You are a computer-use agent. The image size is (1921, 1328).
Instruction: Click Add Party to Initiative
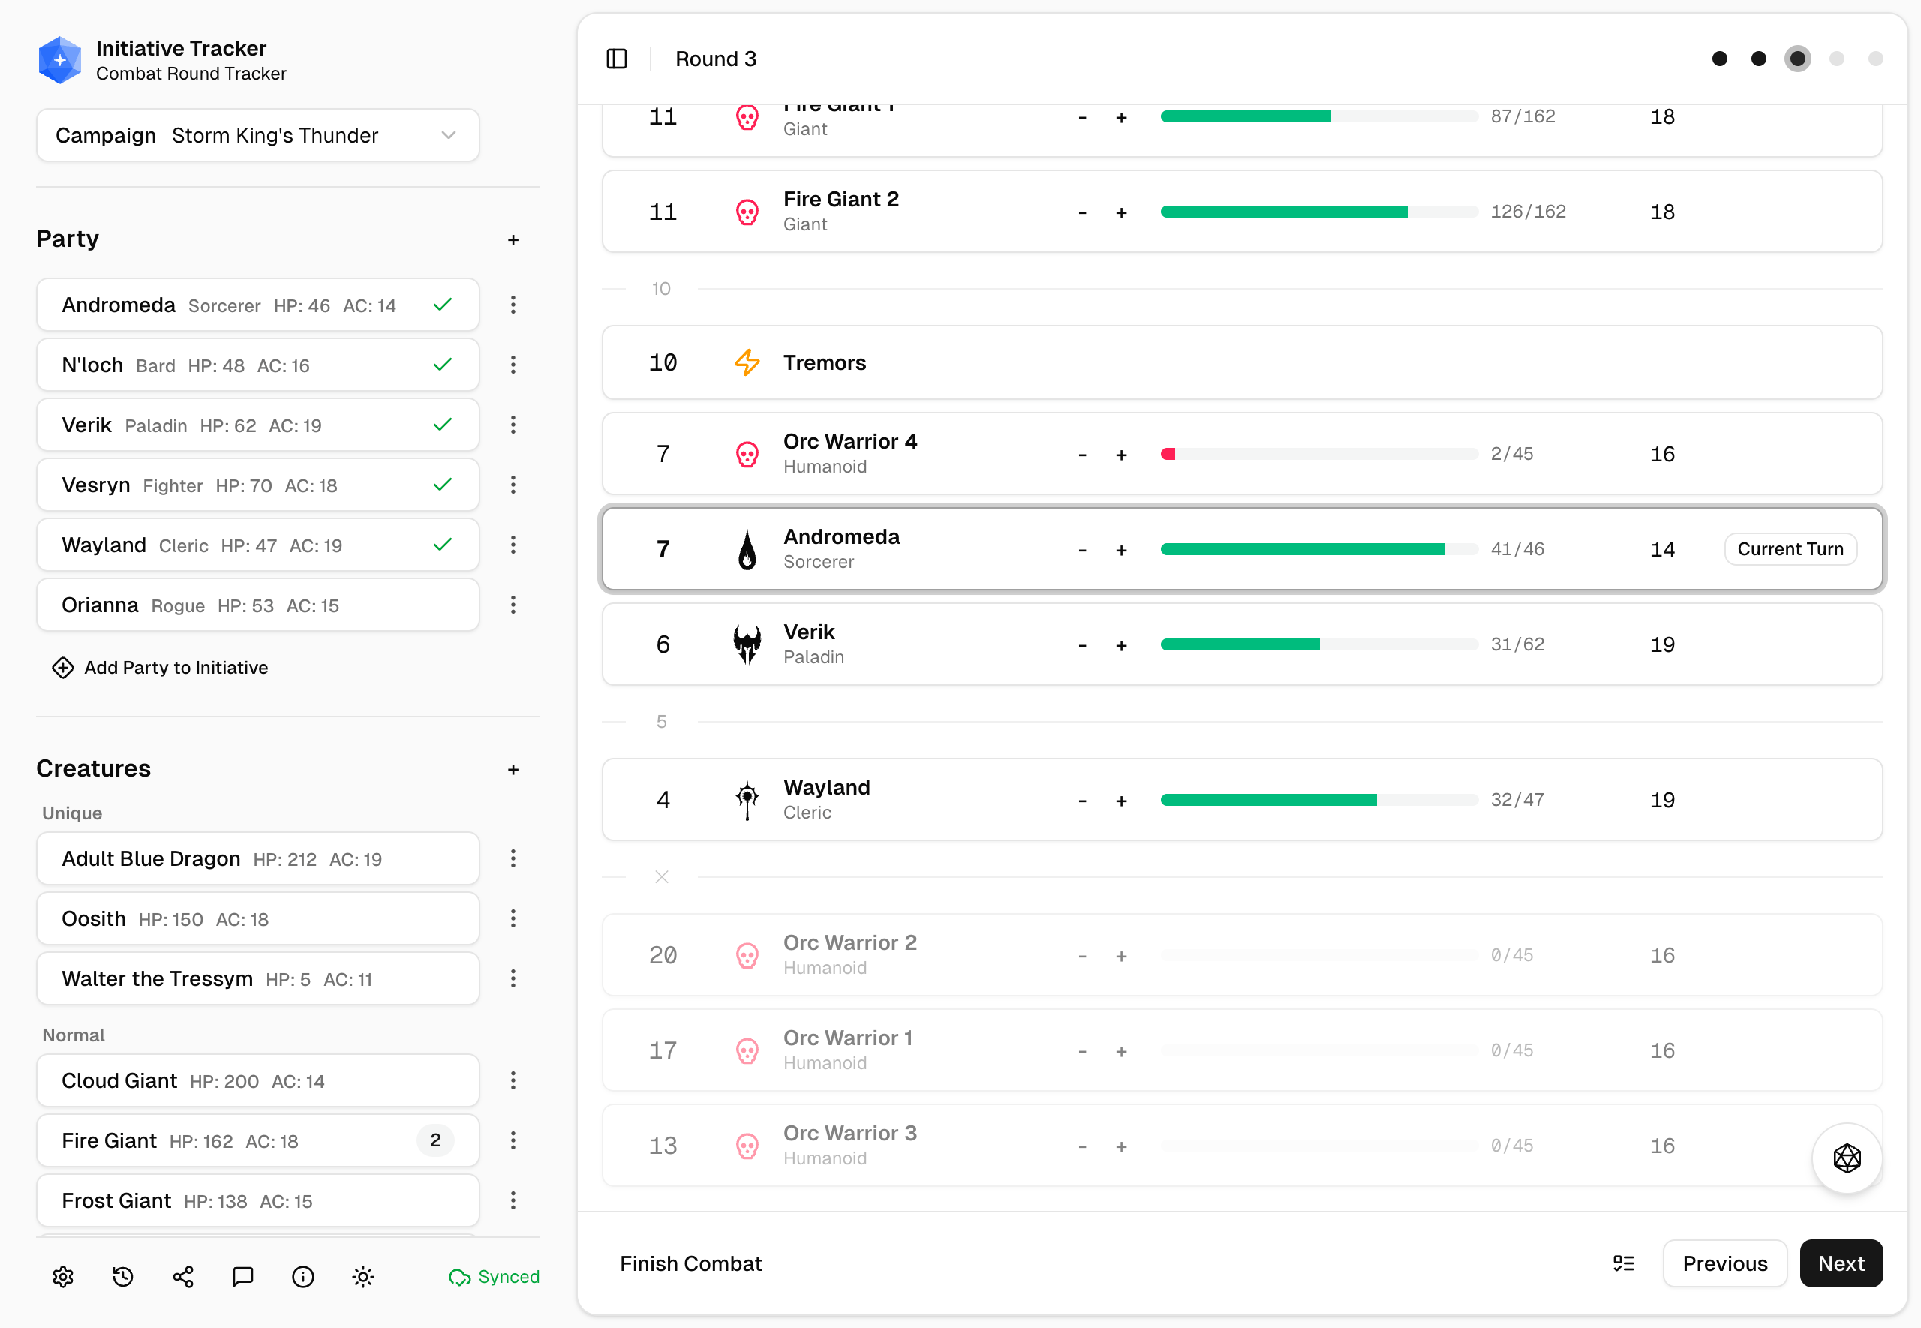(x=161, y=667)
